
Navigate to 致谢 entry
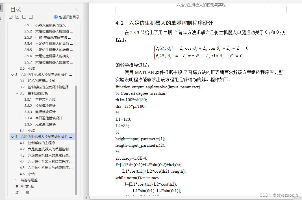pyautogui.click(x=22, y=192)
